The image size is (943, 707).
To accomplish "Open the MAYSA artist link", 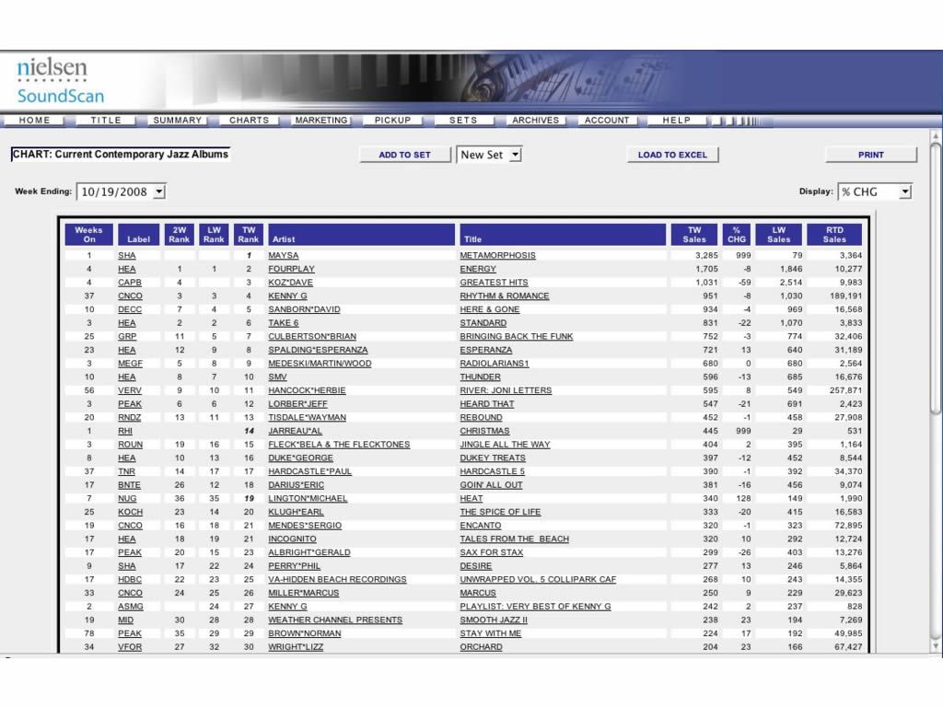I will [283, 255].
